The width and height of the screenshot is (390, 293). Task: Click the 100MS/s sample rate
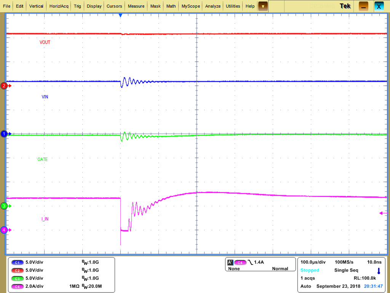[x=344, y=262]
